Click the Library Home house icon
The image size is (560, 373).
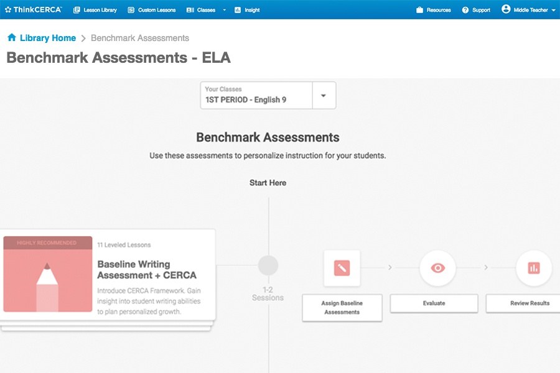pyautogui.click(x=12, y=38)
